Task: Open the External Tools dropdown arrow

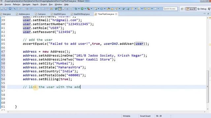Action: pyautogui.click(x=91, y=9)
